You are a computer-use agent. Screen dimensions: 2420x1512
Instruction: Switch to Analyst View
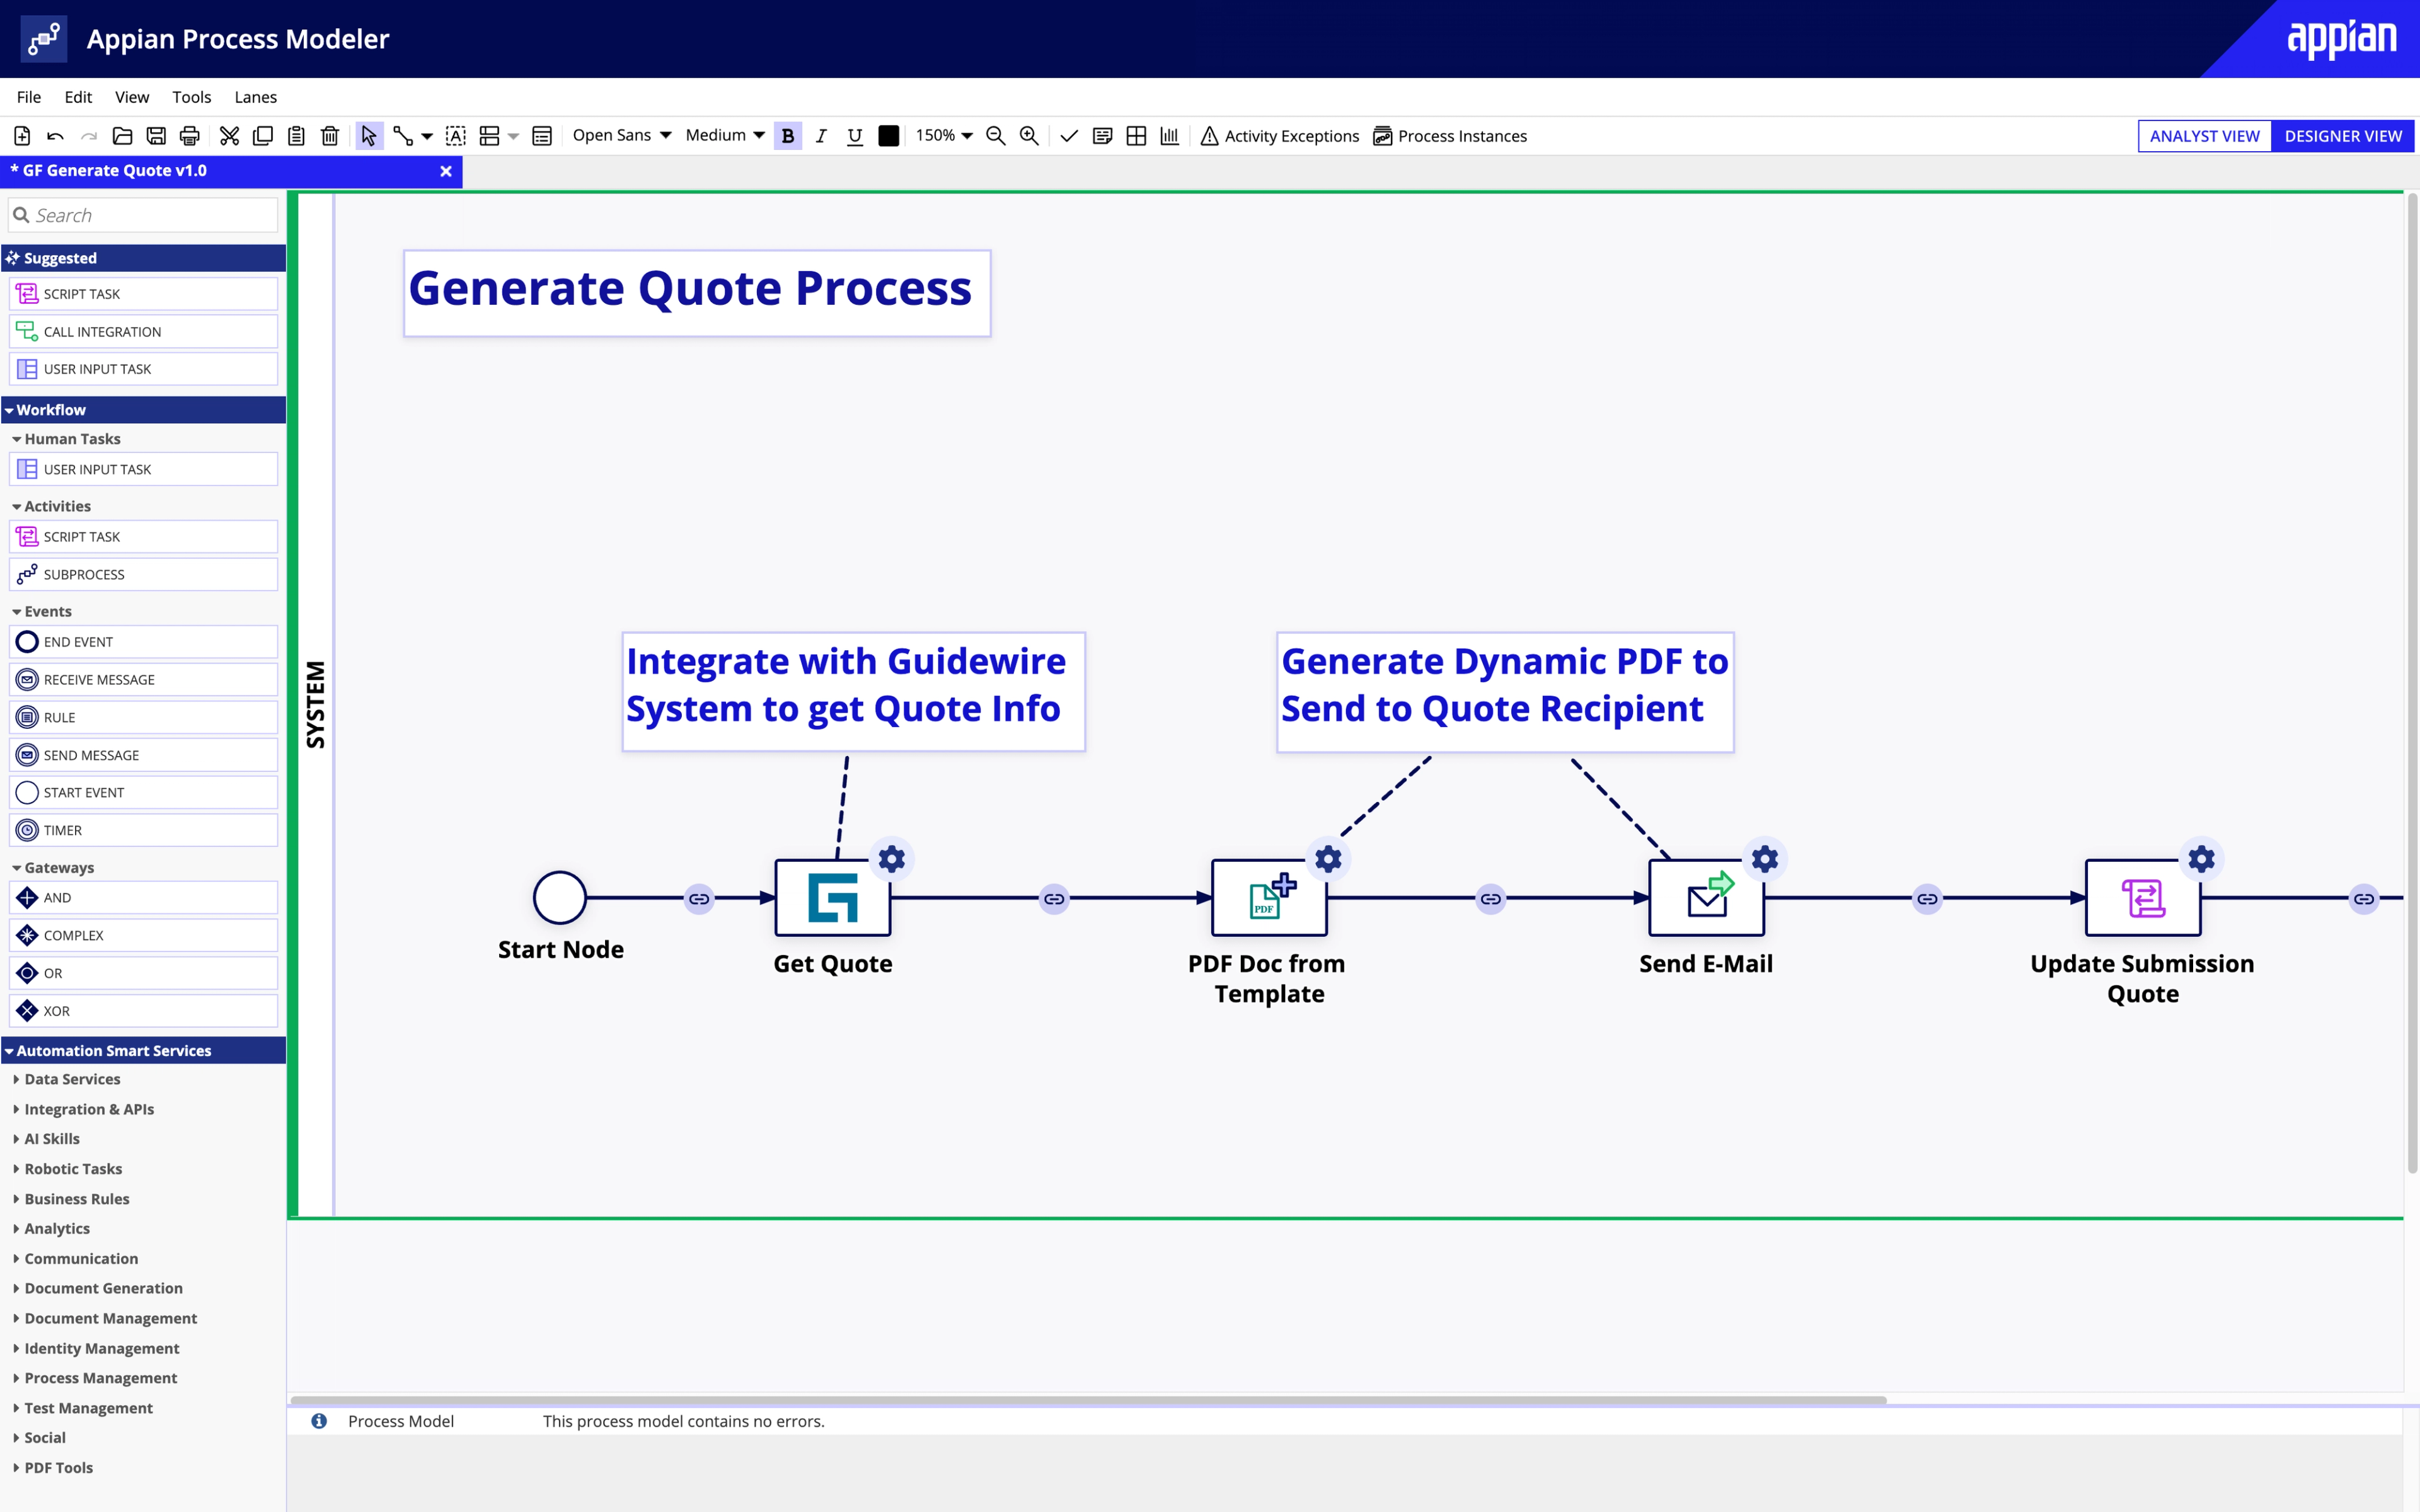coord(2204,136)
